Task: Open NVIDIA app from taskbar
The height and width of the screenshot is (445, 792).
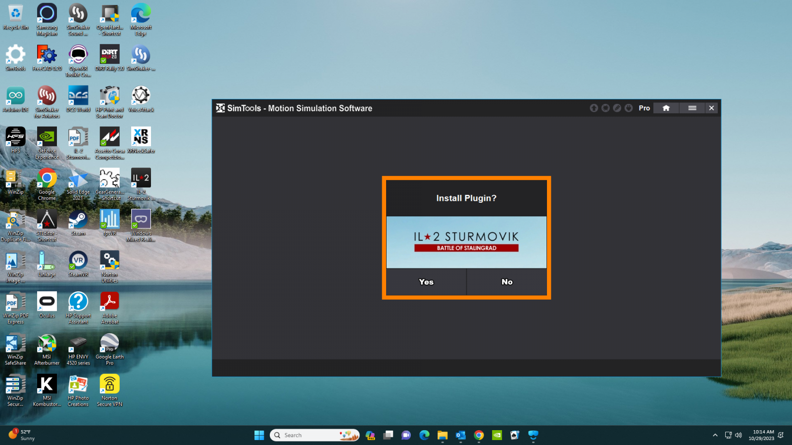Action: [x=497, y=435]
